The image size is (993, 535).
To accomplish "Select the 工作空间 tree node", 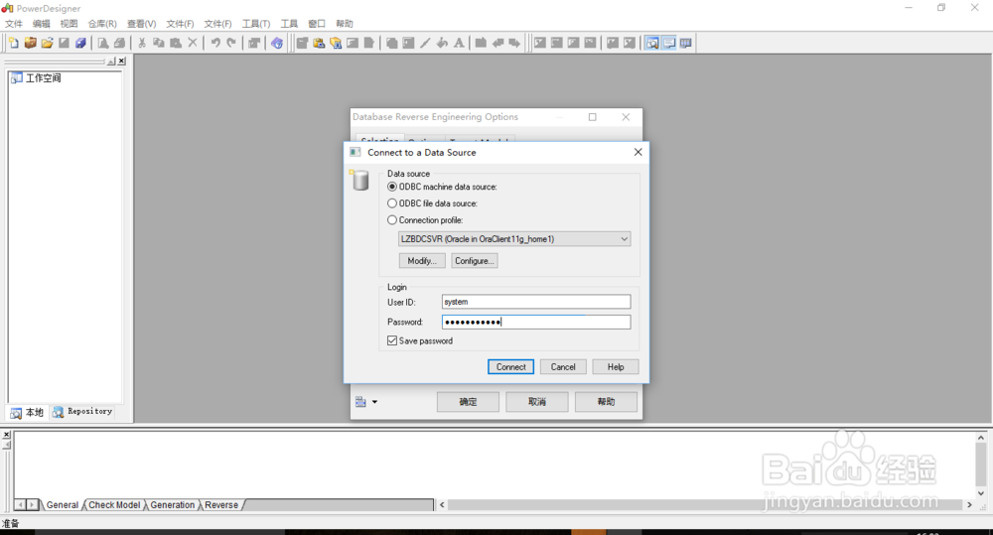I will 43,77.
